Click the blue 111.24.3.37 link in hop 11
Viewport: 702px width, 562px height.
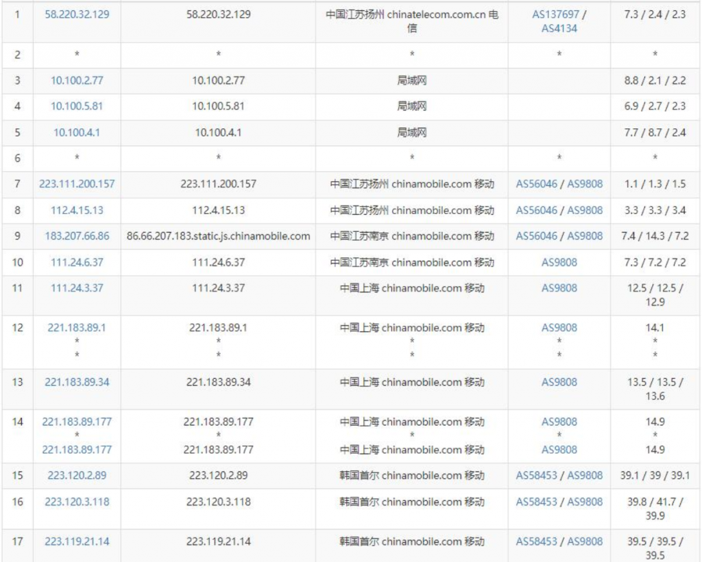[x=77, y=288]
